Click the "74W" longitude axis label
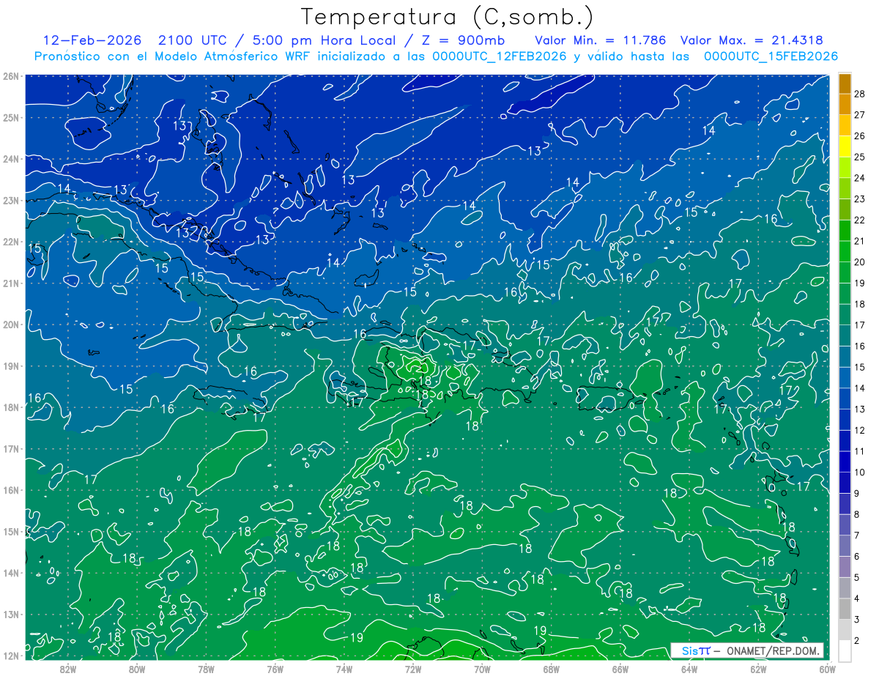Screen dimensions: 879x679 click(x=344, y=668)
